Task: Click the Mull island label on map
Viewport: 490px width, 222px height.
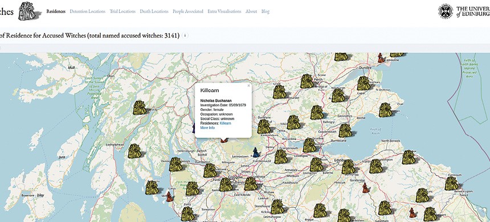Action: pos(71,67)
